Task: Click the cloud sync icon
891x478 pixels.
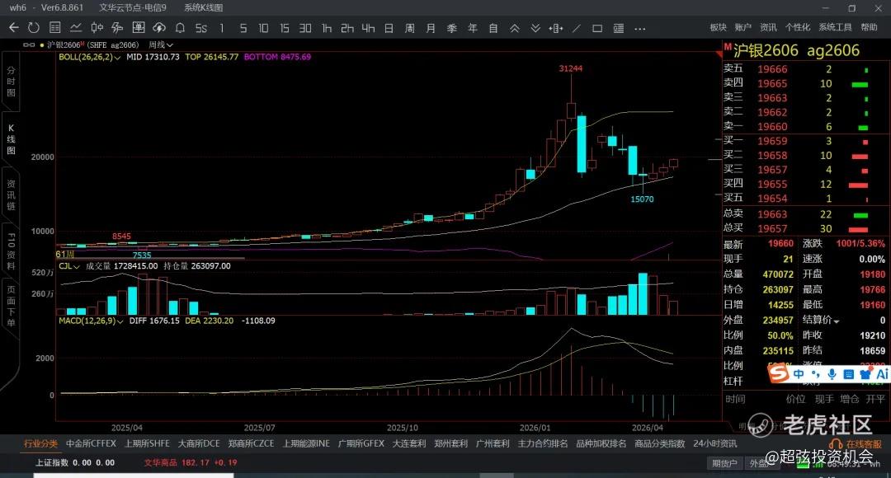Action: 160,28
